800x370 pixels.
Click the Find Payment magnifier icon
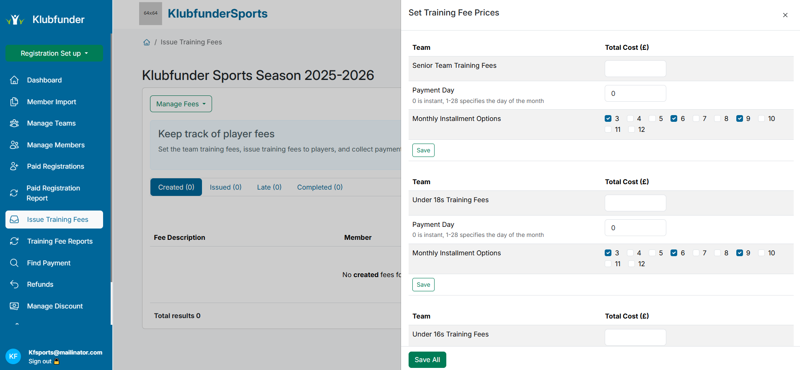click(14, 263)
